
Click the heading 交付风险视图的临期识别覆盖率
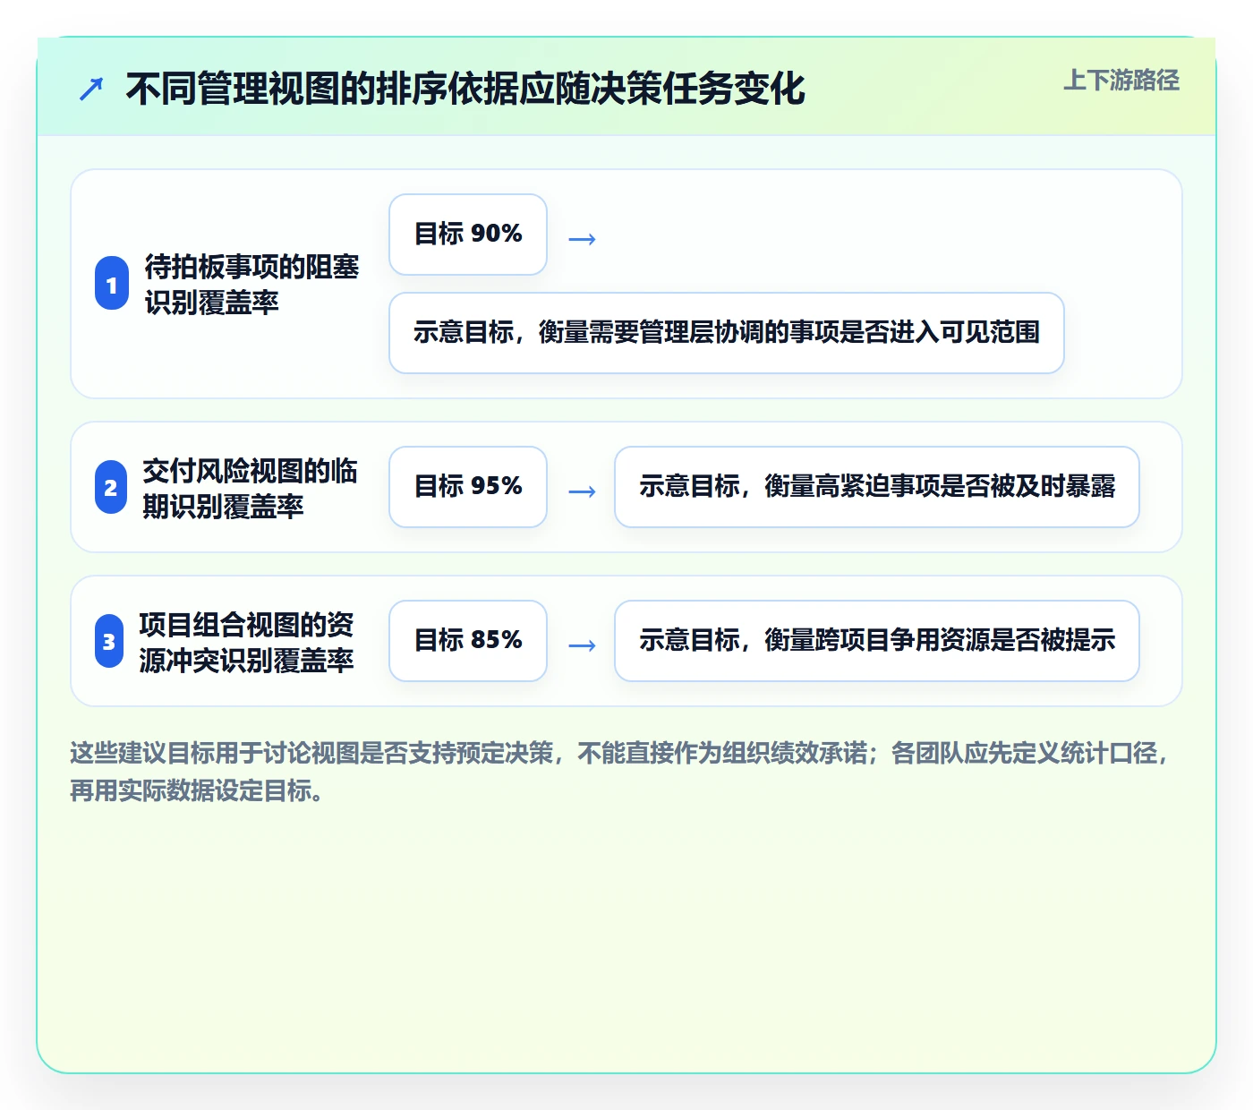click(x=250, y=488)
